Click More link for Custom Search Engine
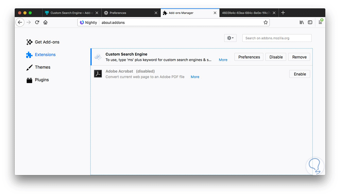 pos(223,60)
